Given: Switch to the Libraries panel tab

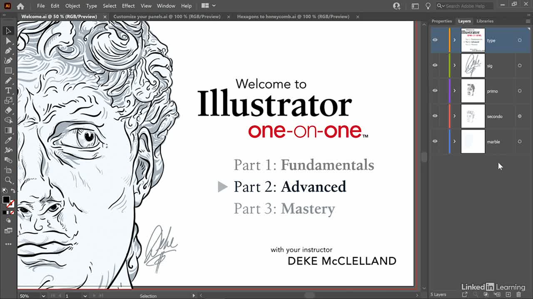Looking at the screenshot, I should pyautogui.click(x=485, y=21).
